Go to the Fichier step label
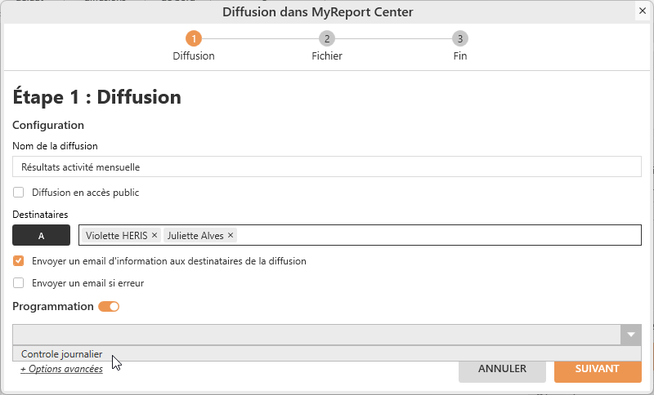 327,56
